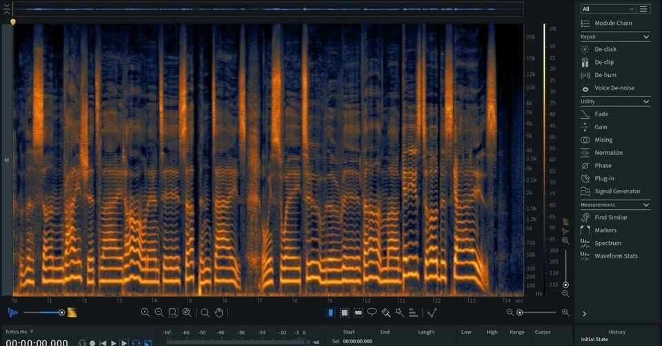Show spectrogram view icon at slider right
The width and height of the screenshot is (662, 346).
[72, 313]
